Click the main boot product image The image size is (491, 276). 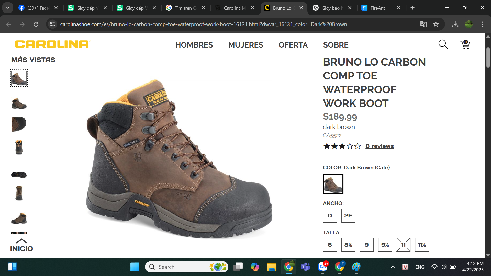point(179,158)
